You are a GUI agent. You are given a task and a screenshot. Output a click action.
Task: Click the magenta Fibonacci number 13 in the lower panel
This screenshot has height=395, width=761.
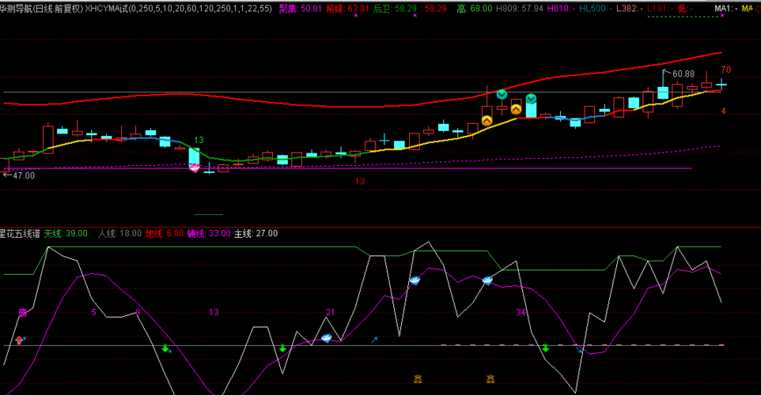point(214,312)
